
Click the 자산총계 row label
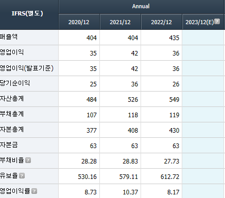click(x=12, y=99)
